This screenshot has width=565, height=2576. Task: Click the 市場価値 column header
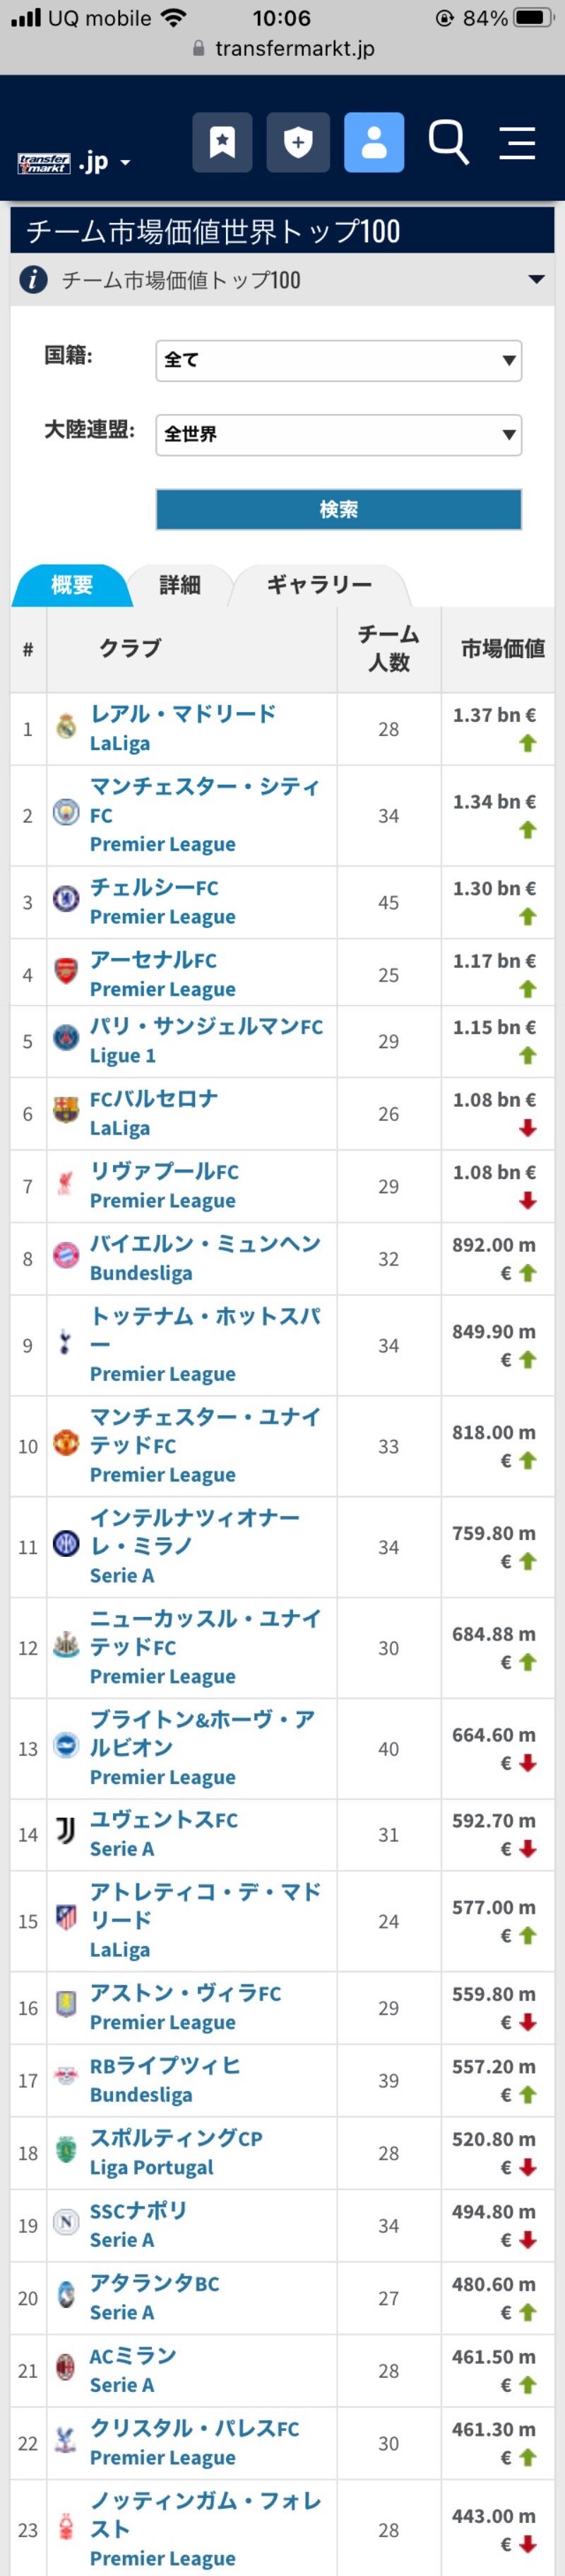point(502,649)
